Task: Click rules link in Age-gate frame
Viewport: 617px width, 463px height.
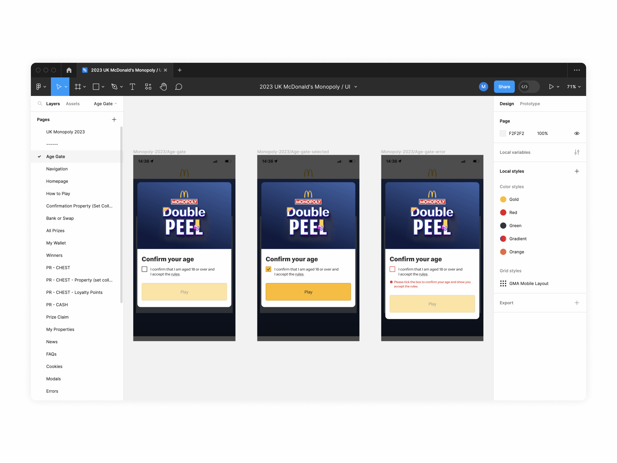Action: [x=175, y=274]
